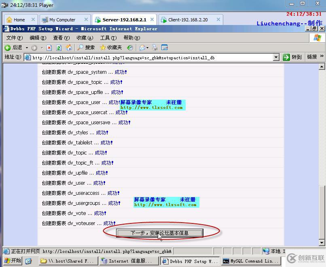This screenshot has height=267, width=326.
Task: Click the text 创建数据表 dv_useraccess
Action: 71,193
